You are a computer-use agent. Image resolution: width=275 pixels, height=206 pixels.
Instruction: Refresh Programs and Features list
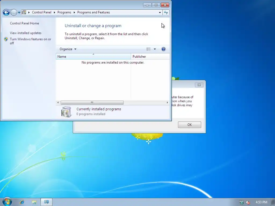coord(166,12)
